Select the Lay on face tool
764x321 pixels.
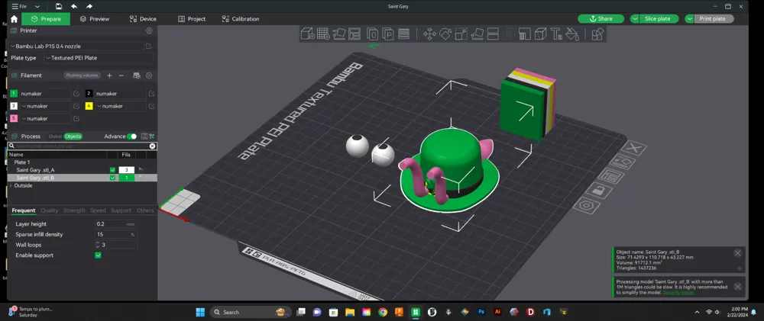tap(477, 34)
